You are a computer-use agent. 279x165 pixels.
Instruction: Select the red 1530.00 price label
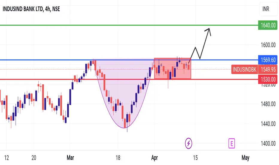coord(268,79)
